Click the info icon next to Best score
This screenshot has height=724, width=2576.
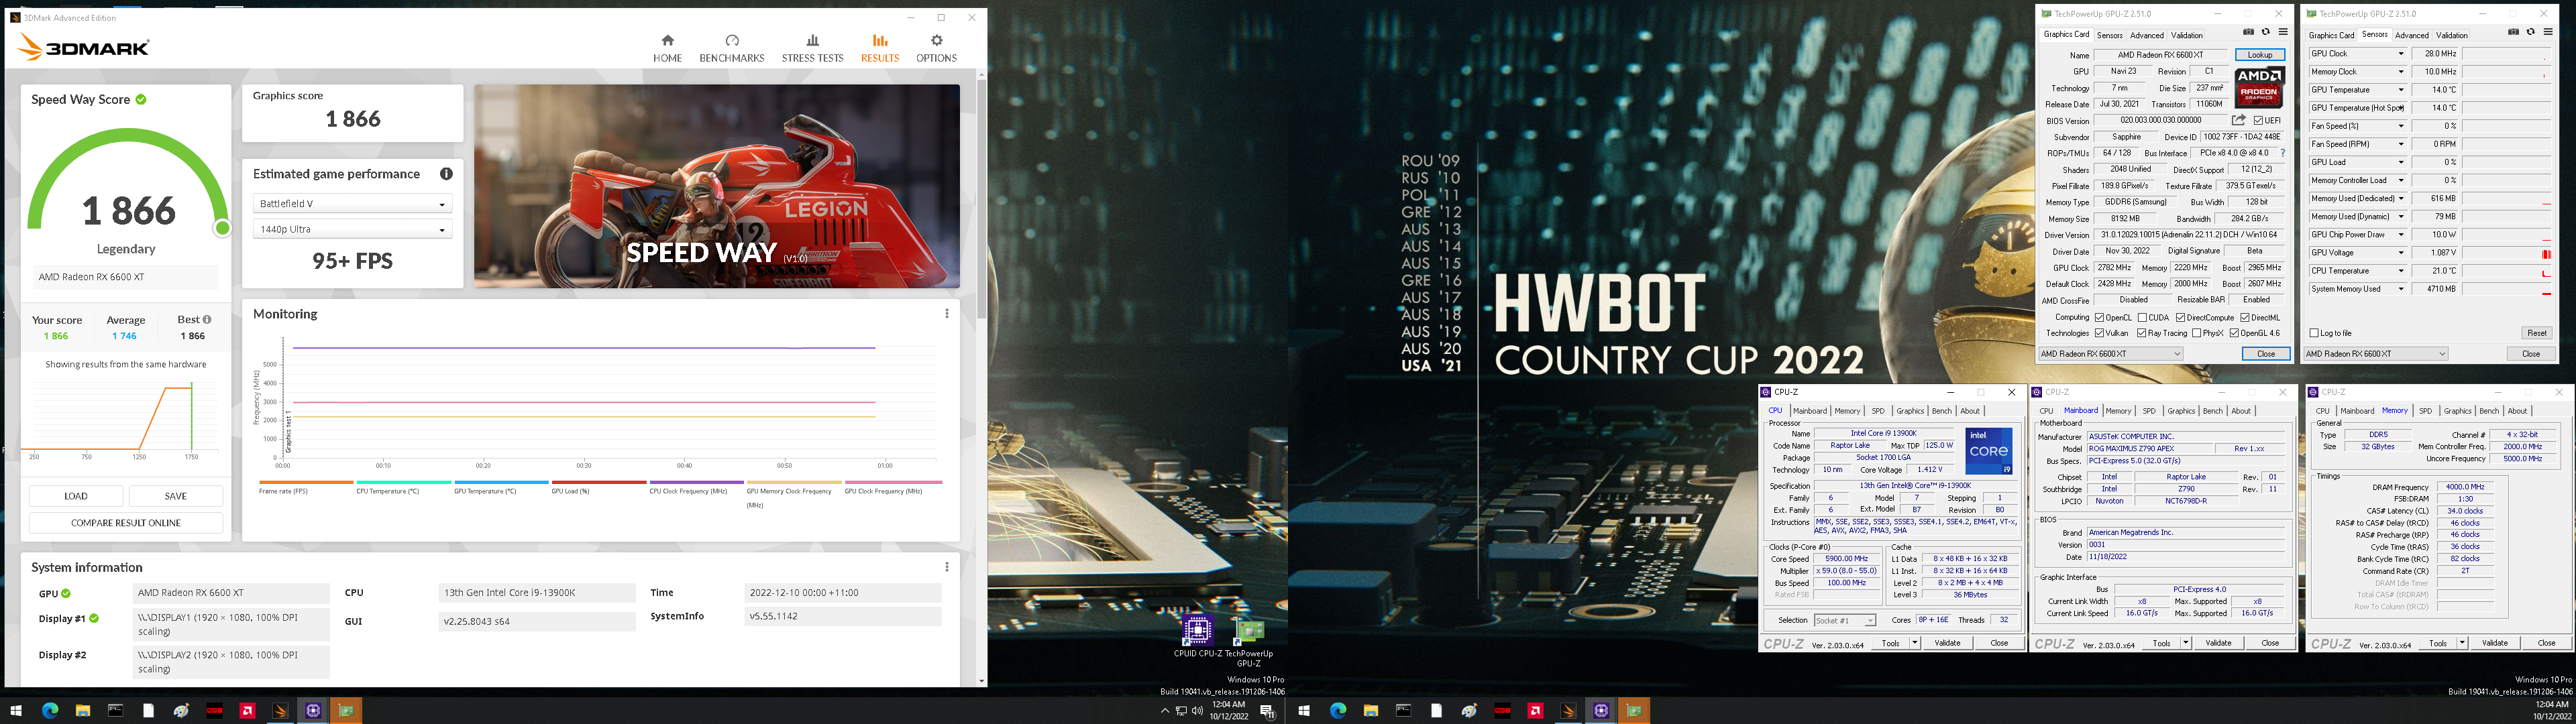207,320
